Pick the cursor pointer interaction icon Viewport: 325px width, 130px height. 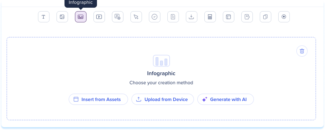click(136, 17)
